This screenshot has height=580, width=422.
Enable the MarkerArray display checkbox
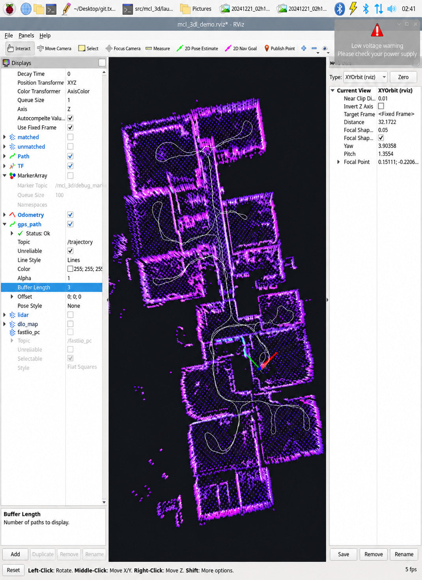[x=70, y=175]
